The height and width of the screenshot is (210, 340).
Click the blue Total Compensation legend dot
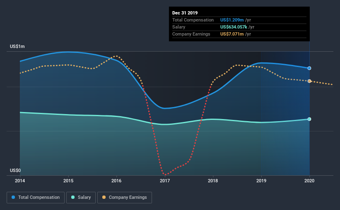(x=13, y=198)
